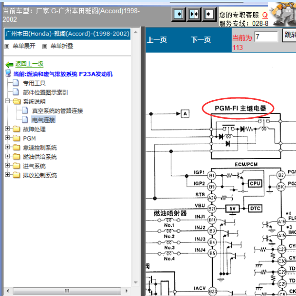This screenshot has height=296, width=296.
Task: Click the page icon beside 电气连接
Action: point(25,119)
